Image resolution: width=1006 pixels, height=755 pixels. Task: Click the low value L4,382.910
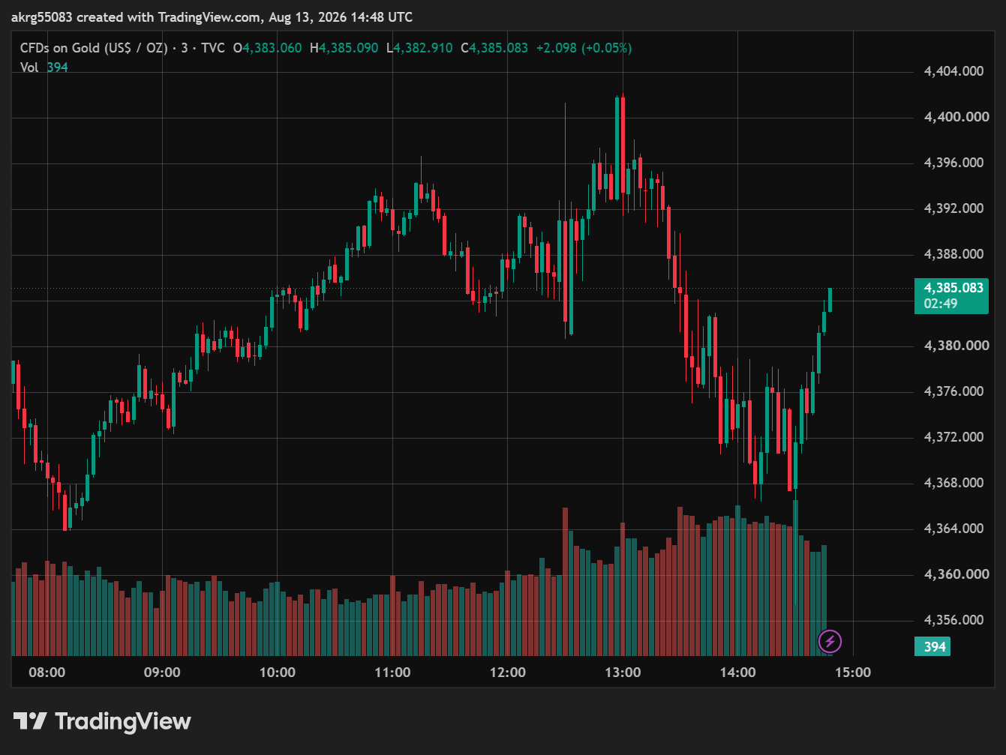[x=419, y=48]
